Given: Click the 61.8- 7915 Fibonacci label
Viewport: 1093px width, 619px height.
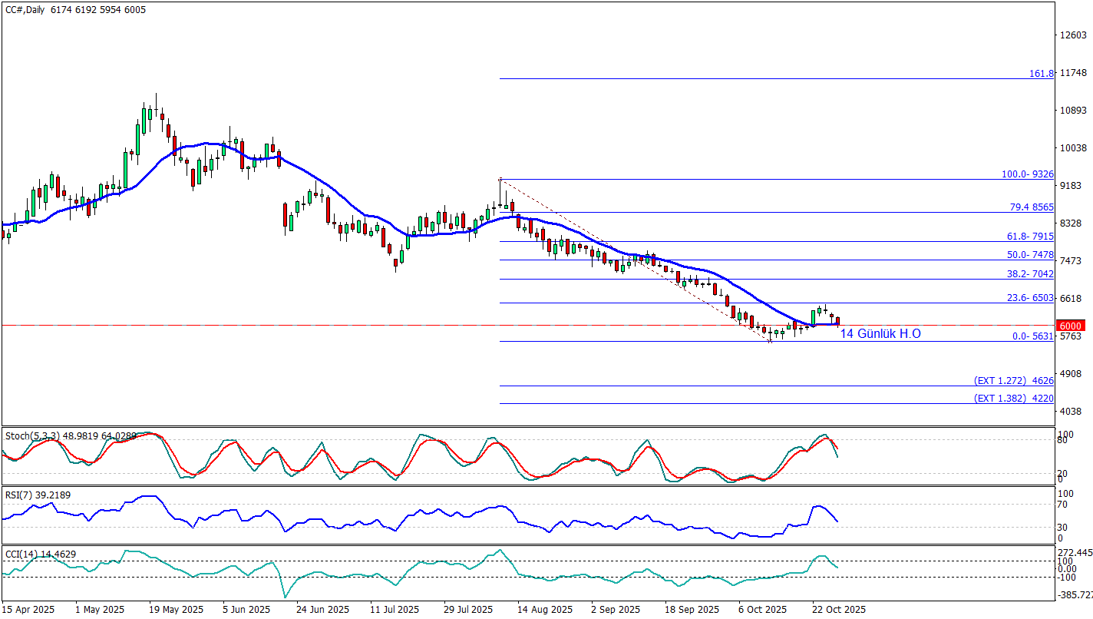Looking at the screenshot, I should [x=1031, y=237].
